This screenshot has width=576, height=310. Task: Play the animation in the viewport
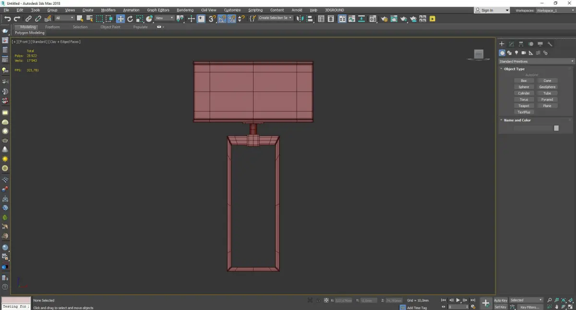[458, 300]
